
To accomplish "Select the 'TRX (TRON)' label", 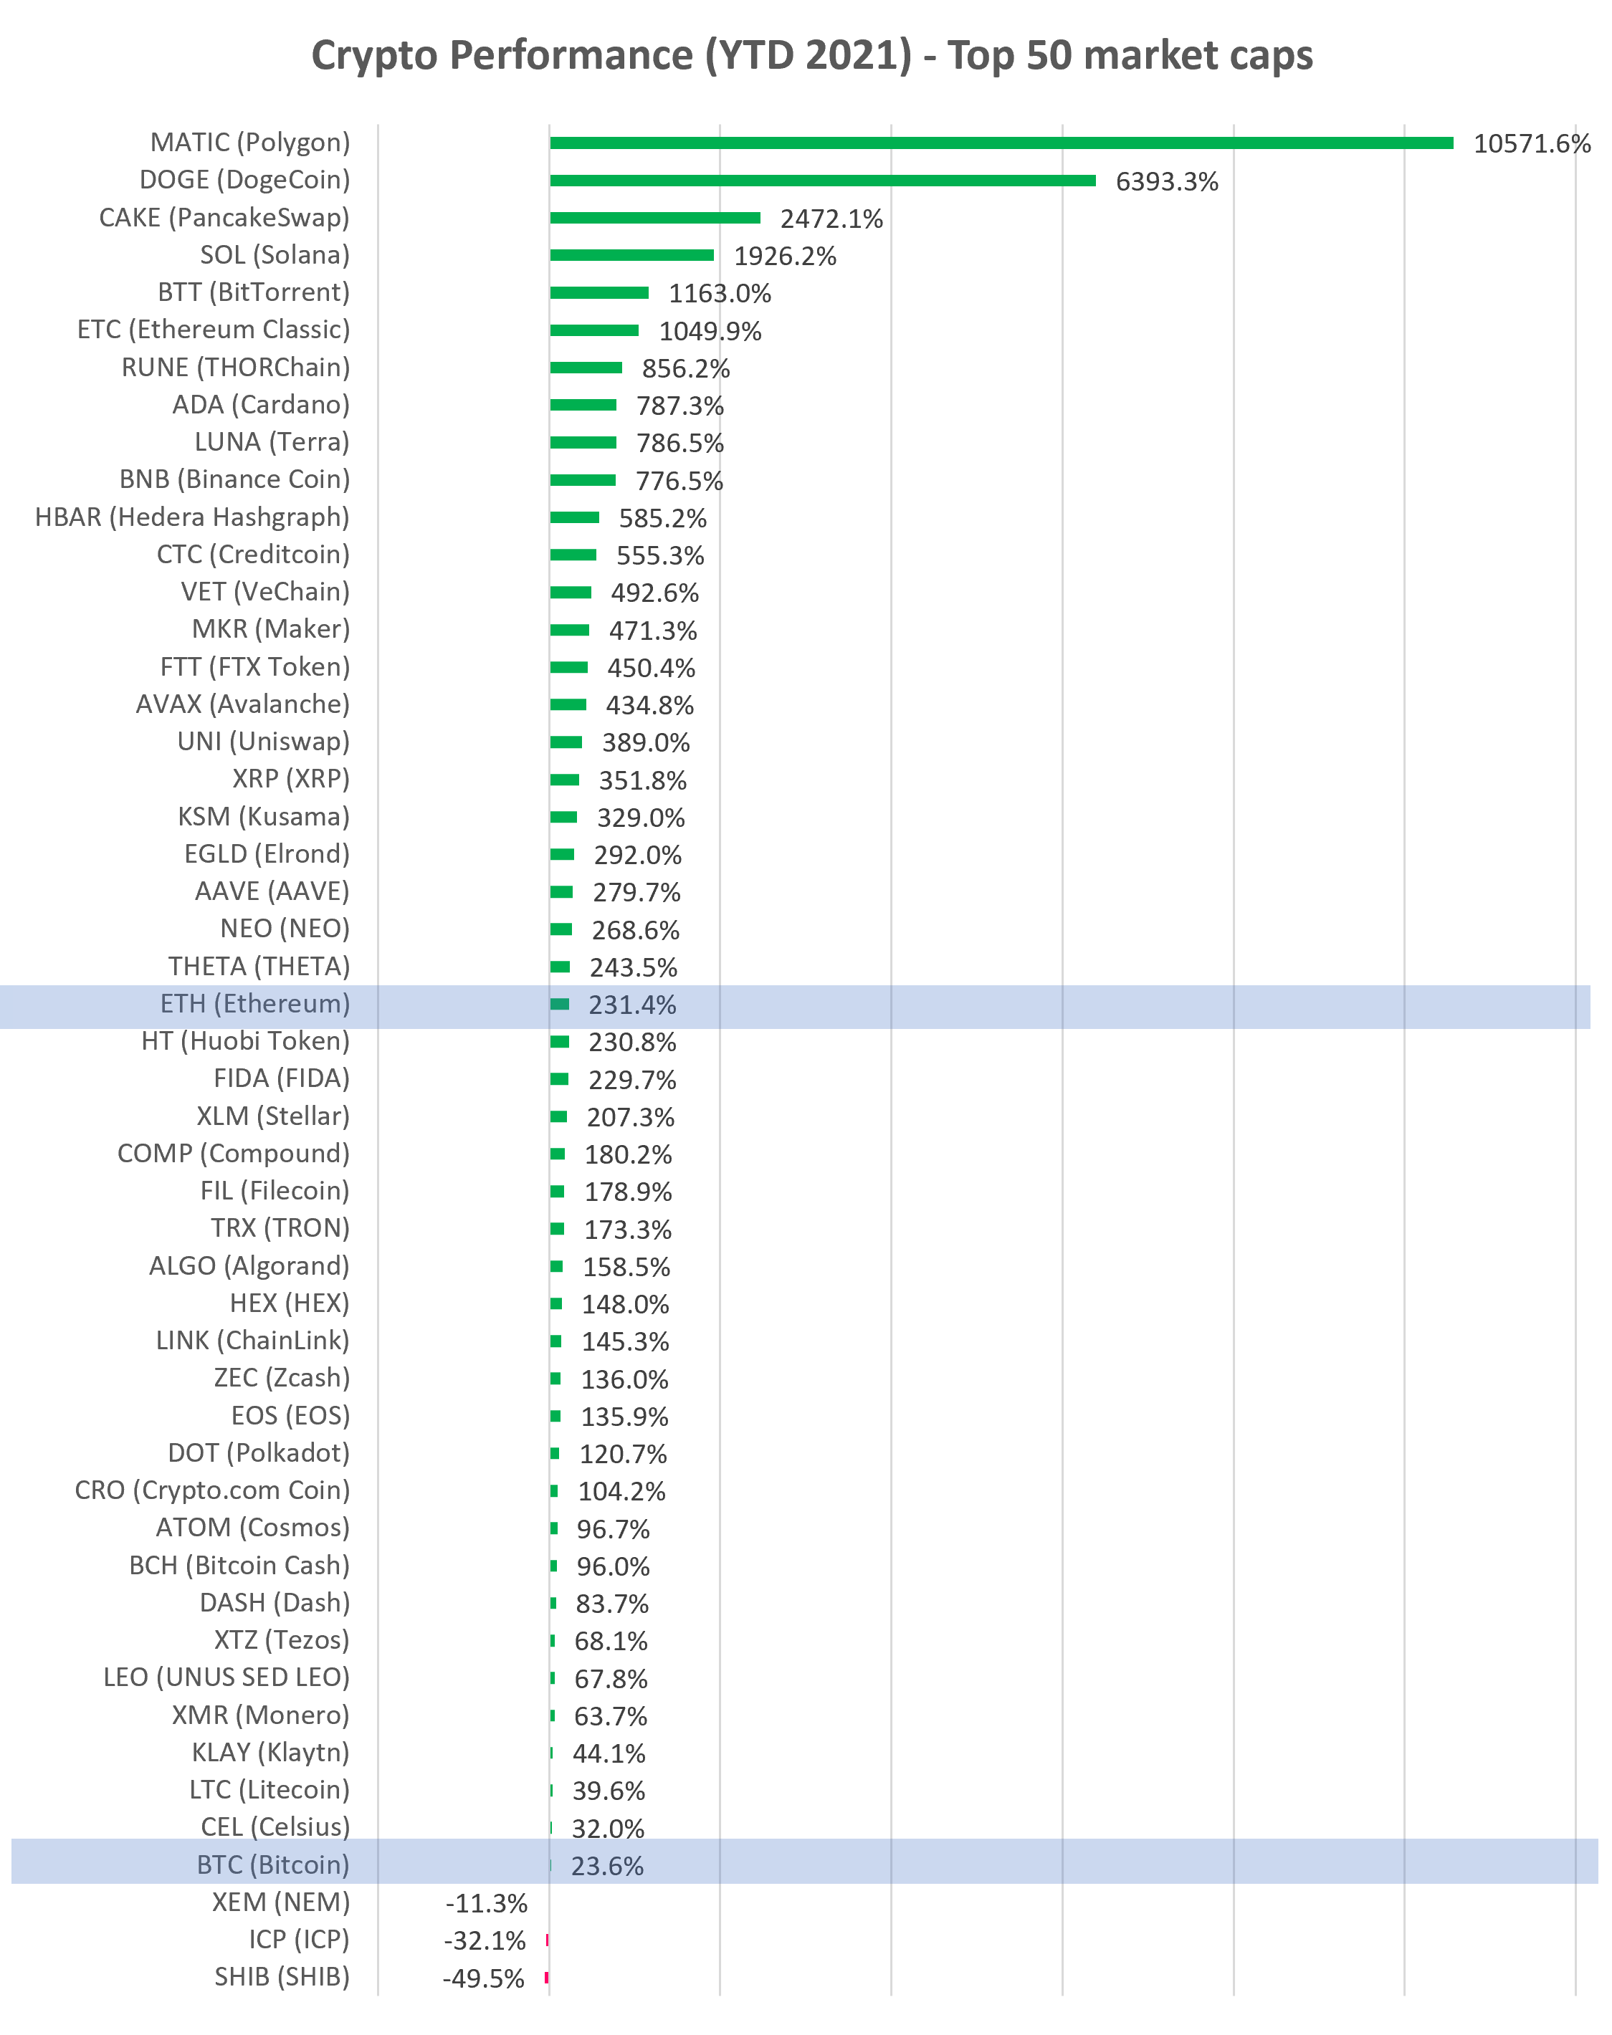I will [x=280, y=1227].
